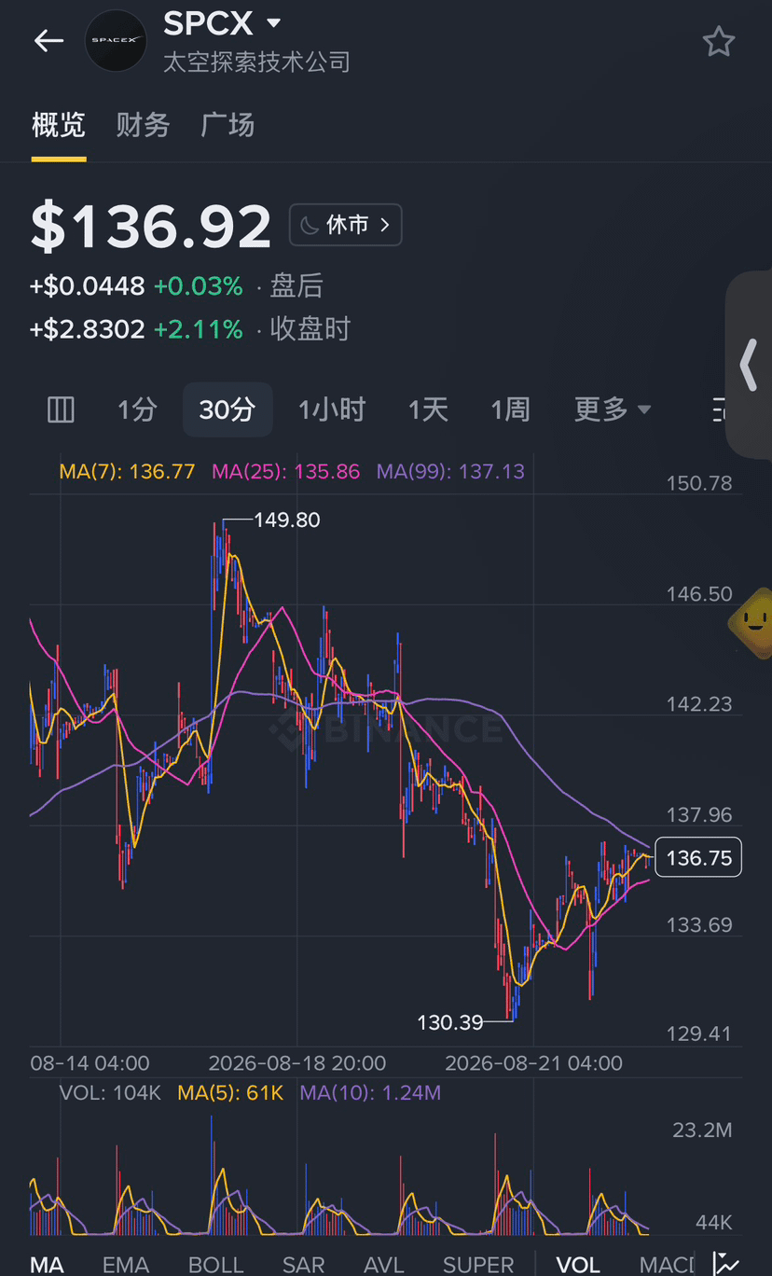Toggle the BOLL indicator

(x=216, y=1264)
